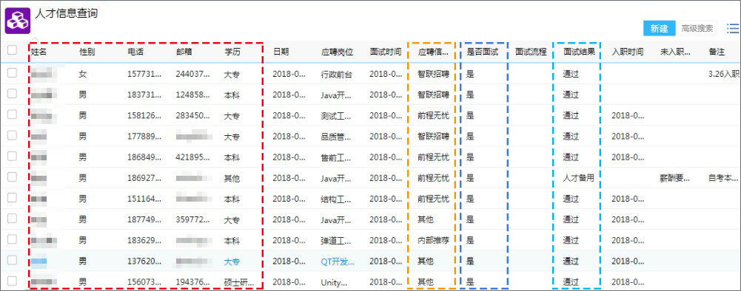The height and width of the screenshot is (291, 741).
Task: Click the 自考本... remark cell
Action: tap(723, 178)
